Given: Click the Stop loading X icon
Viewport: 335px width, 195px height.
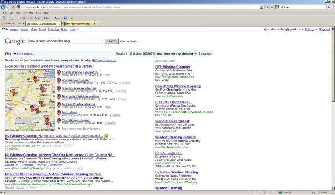Looking at the screenshot, I should click(272, 7).
